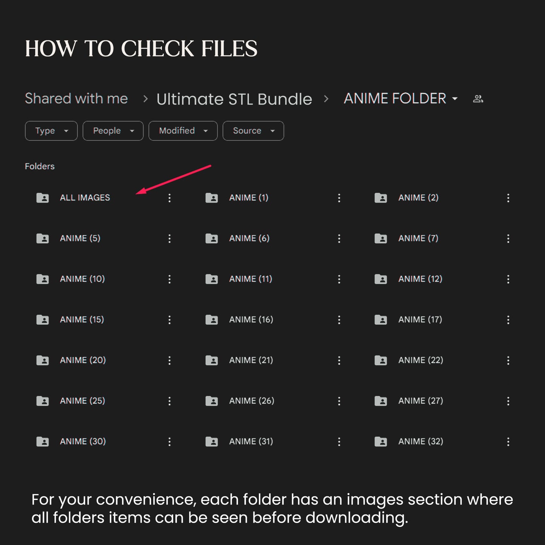
Task: Open the Source filter dropdown
Action: [x=253, y=131]
